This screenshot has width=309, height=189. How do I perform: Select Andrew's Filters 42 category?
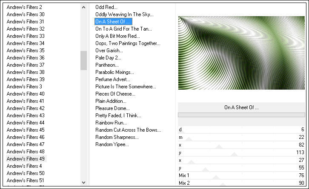26,108
